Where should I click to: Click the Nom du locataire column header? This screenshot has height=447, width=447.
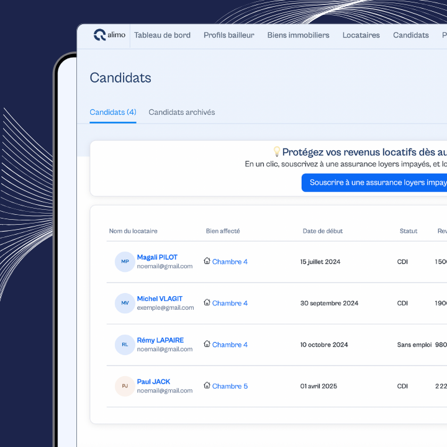(x=133, y=231)
